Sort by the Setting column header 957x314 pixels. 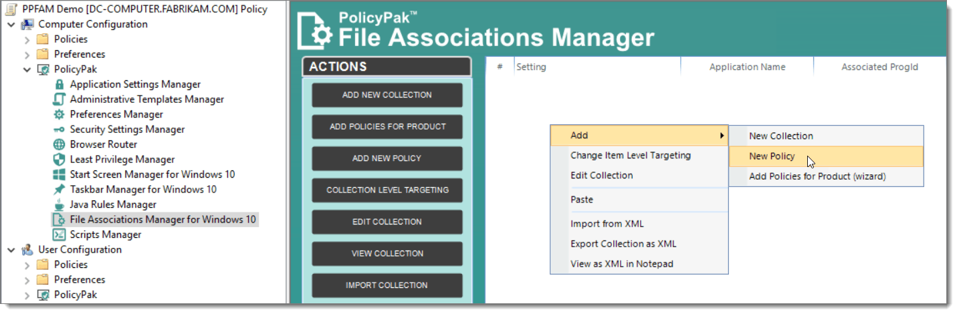pos(597,67)
